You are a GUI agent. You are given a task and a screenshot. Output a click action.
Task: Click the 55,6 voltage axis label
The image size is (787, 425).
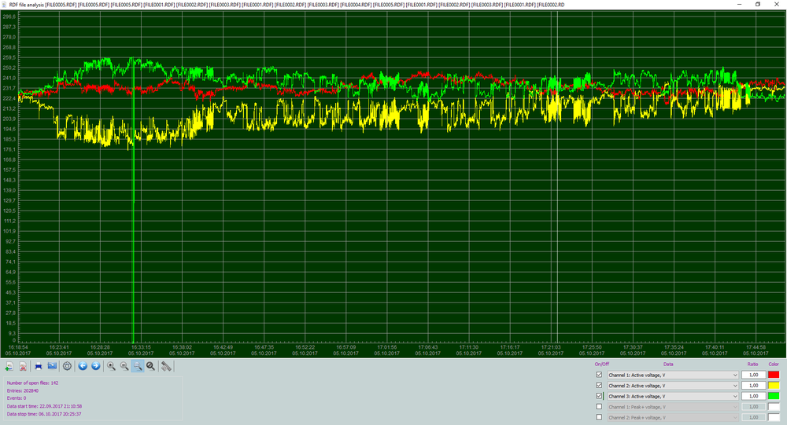[x=10, y=282]
